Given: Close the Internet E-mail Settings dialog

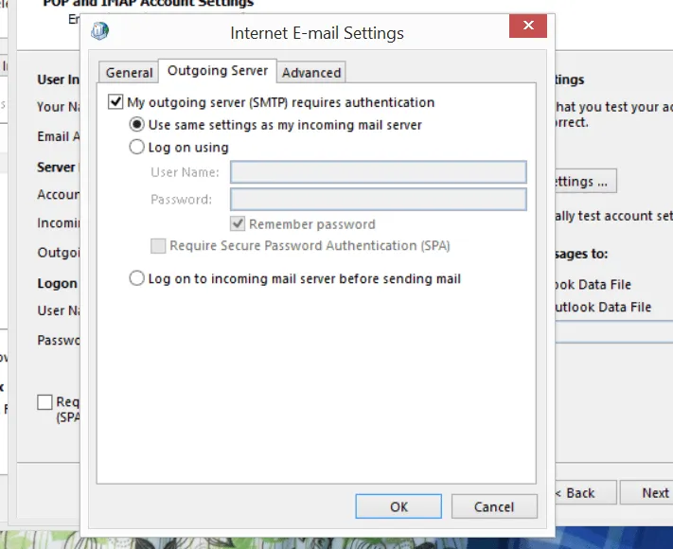Looking at the screenshot, I should pyautogui.click(x=528, y=26).
